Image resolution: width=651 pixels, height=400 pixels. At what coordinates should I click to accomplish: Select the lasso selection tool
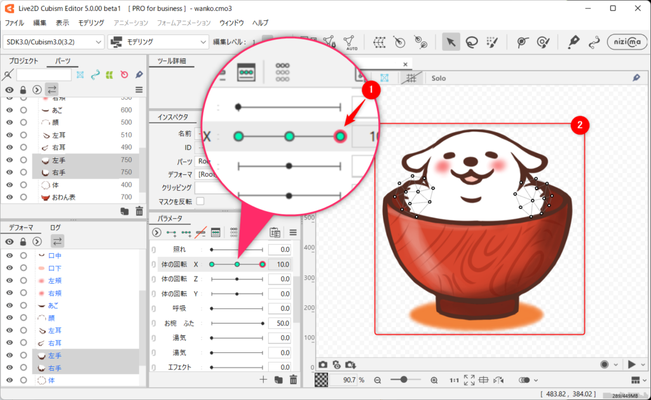pos(470,42)
